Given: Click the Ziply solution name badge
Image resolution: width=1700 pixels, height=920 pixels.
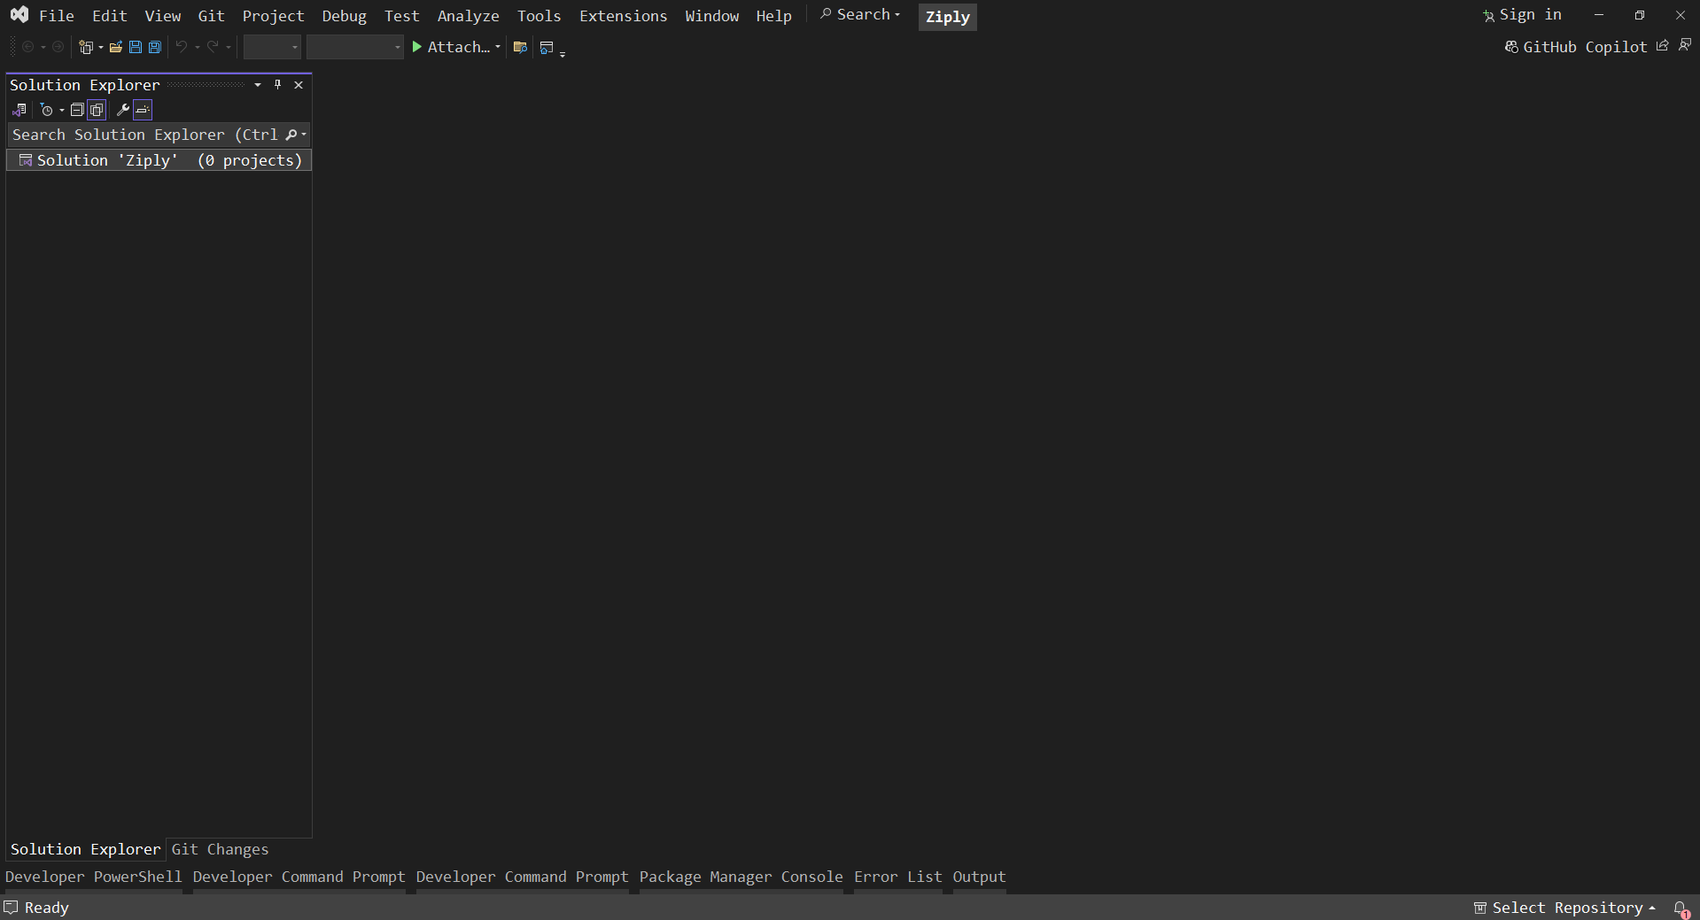Looking at the screenshot, I should tap(947, 17).
